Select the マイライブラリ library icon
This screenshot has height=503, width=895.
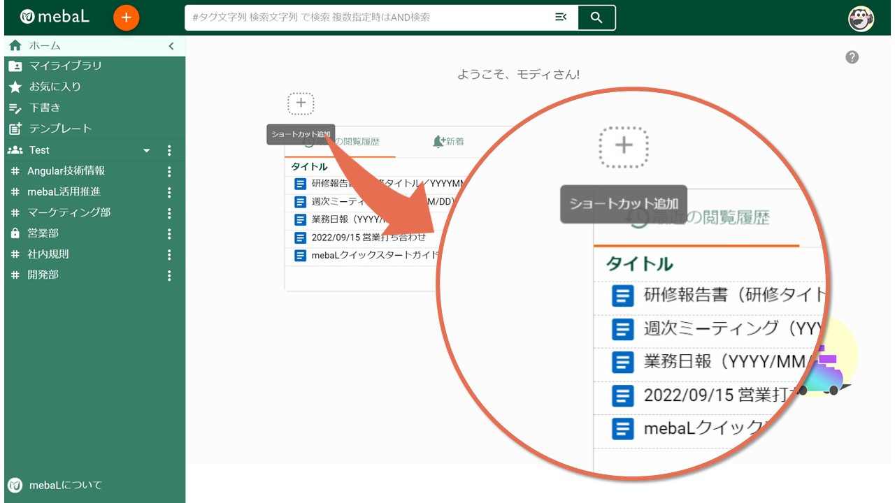pyautogui.click(x=16, y=66)
